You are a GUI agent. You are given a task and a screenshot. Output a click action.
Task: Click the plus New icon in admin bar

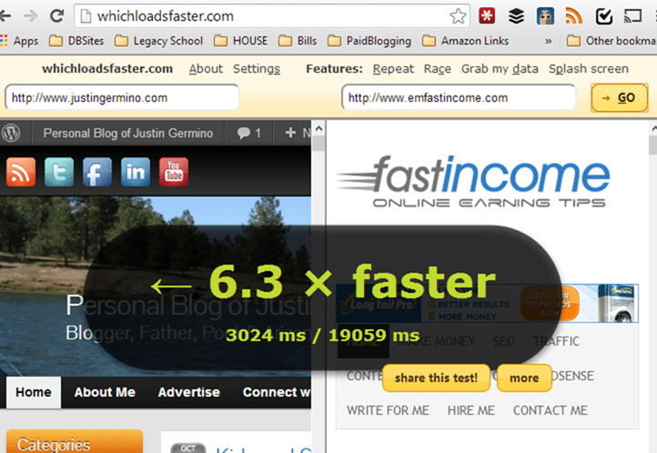pyautogui.click(x=290, y=133)
